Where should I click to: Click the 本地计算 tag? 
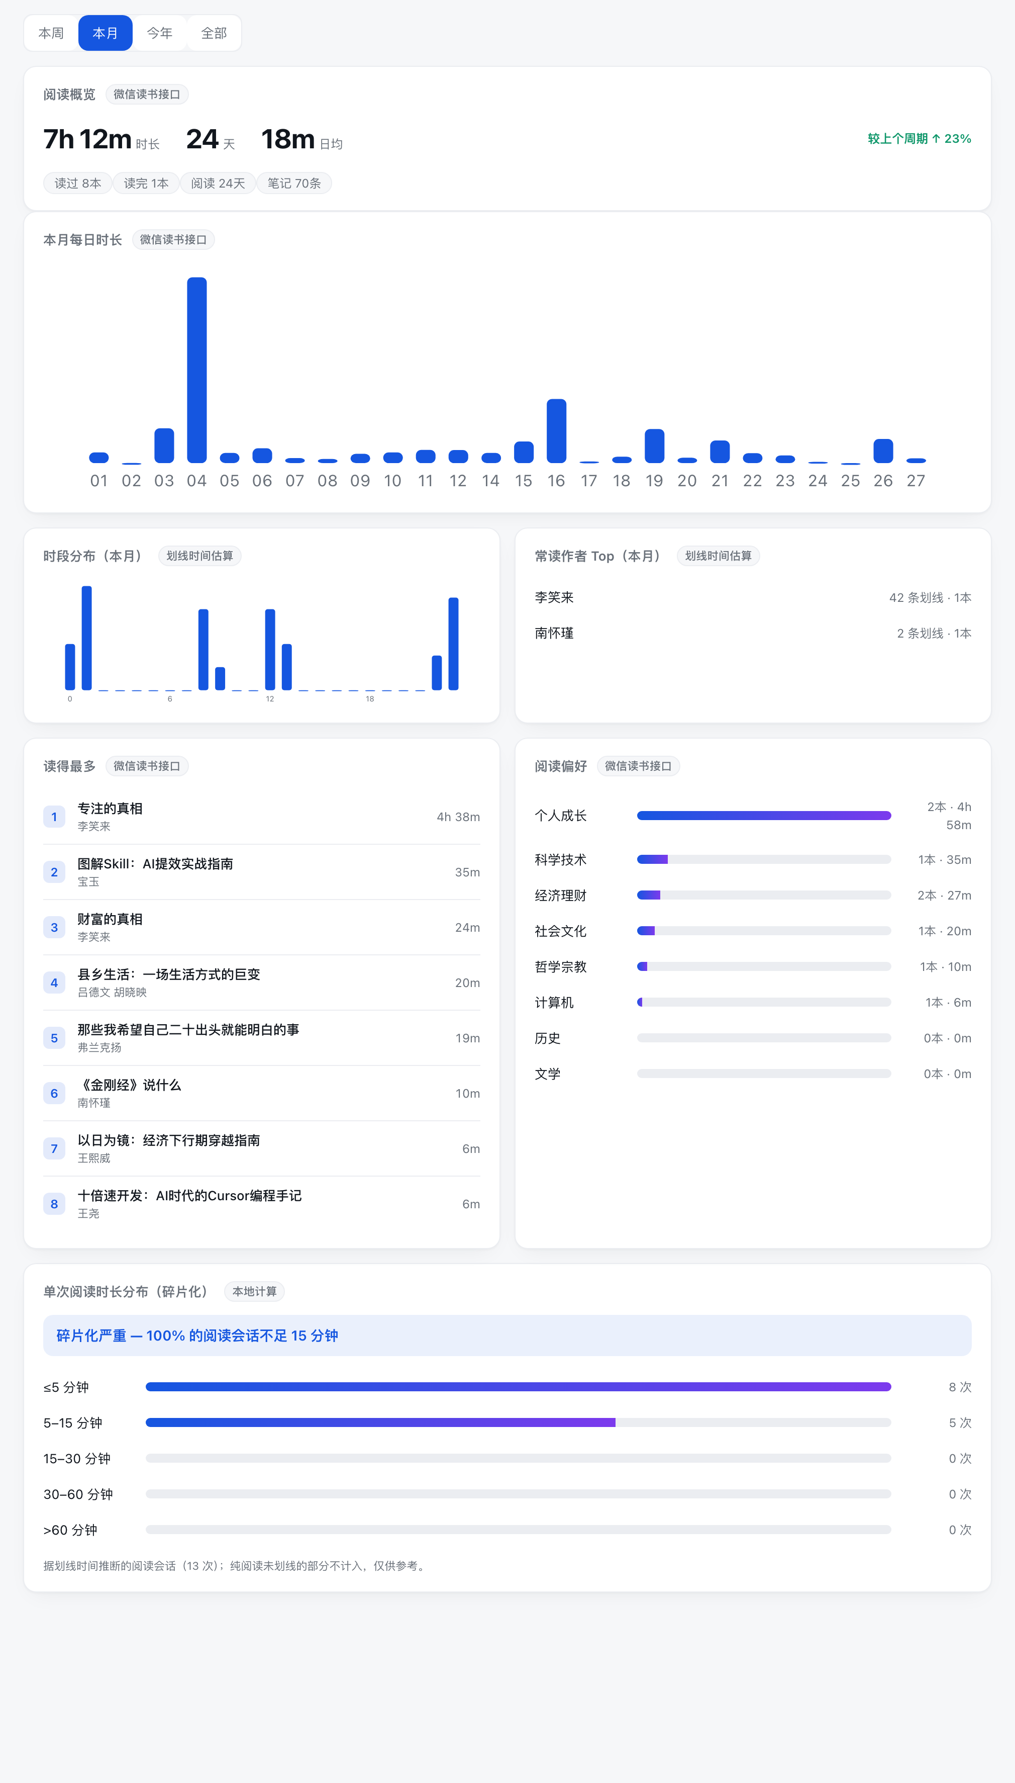point(254,1291)
